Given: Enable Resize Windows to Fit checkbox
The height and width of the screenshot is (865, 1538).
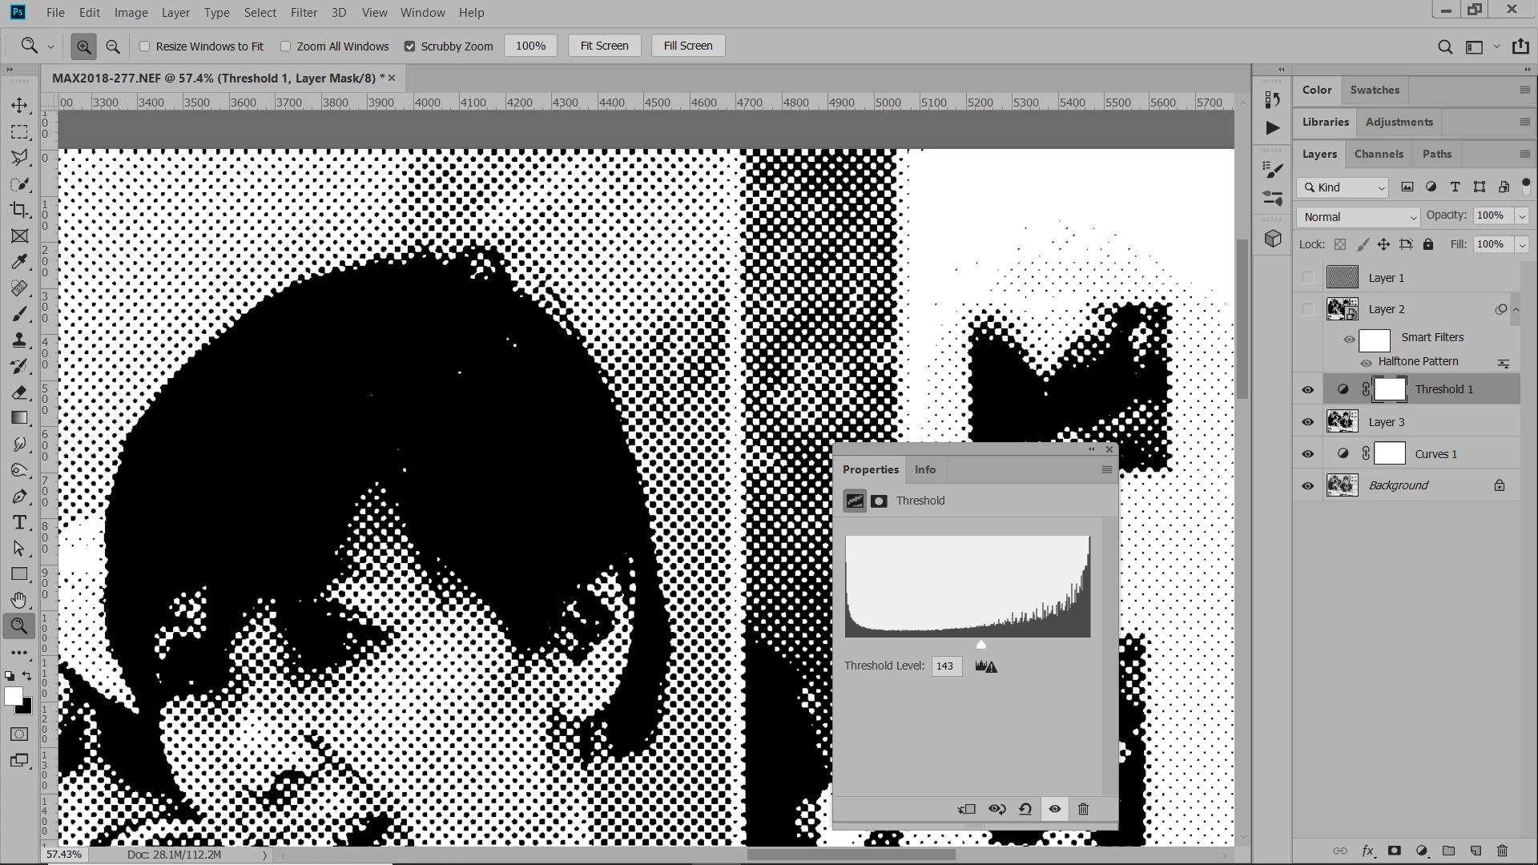Looking at the screenshot, I should click(x=145, y=46).
